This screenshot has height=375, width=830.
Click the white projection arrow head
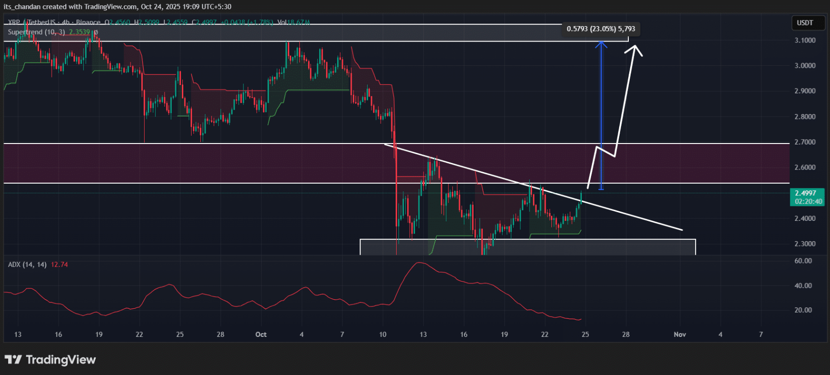637,49
